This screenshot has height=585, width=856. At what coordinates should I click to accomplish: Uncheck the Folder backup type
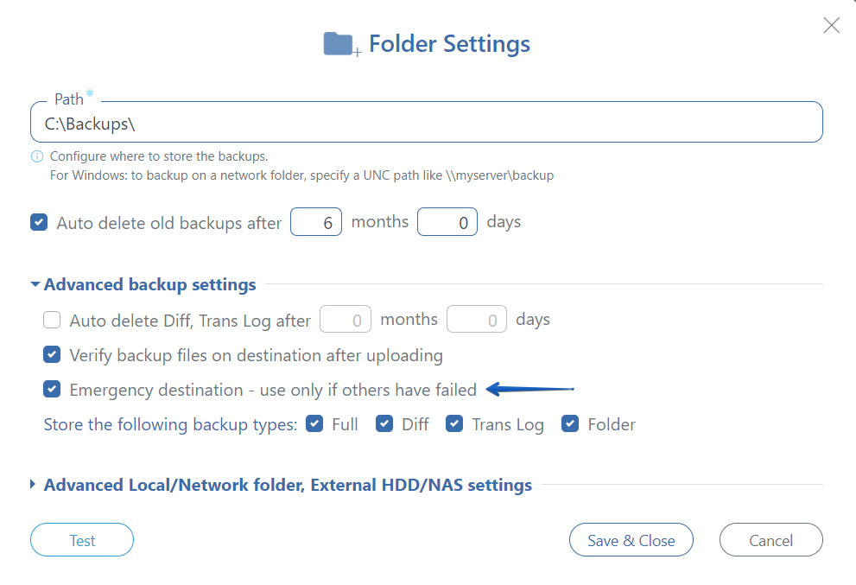coord(570,424)
